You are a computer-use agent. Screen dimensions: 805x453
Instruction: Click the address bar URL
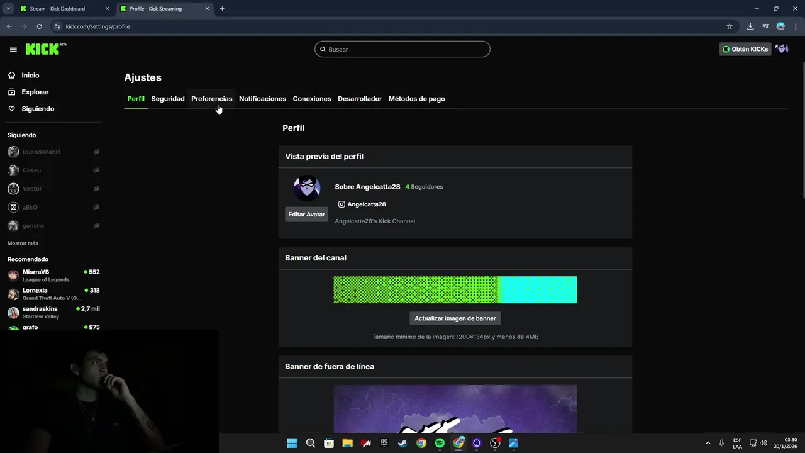point(97,26)
